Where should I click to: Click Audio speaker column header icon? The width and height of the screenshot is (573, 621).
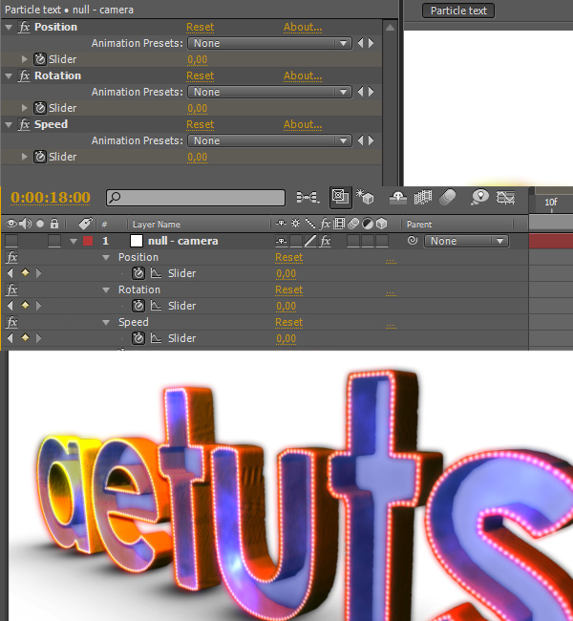[x=26, y=224]
